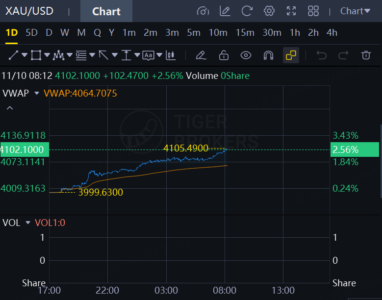
Task: Toggle the lock drawings icon
Action: point(224,55)
